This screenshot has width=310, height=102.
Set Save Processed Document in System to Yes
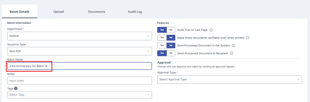coord(162,45)
